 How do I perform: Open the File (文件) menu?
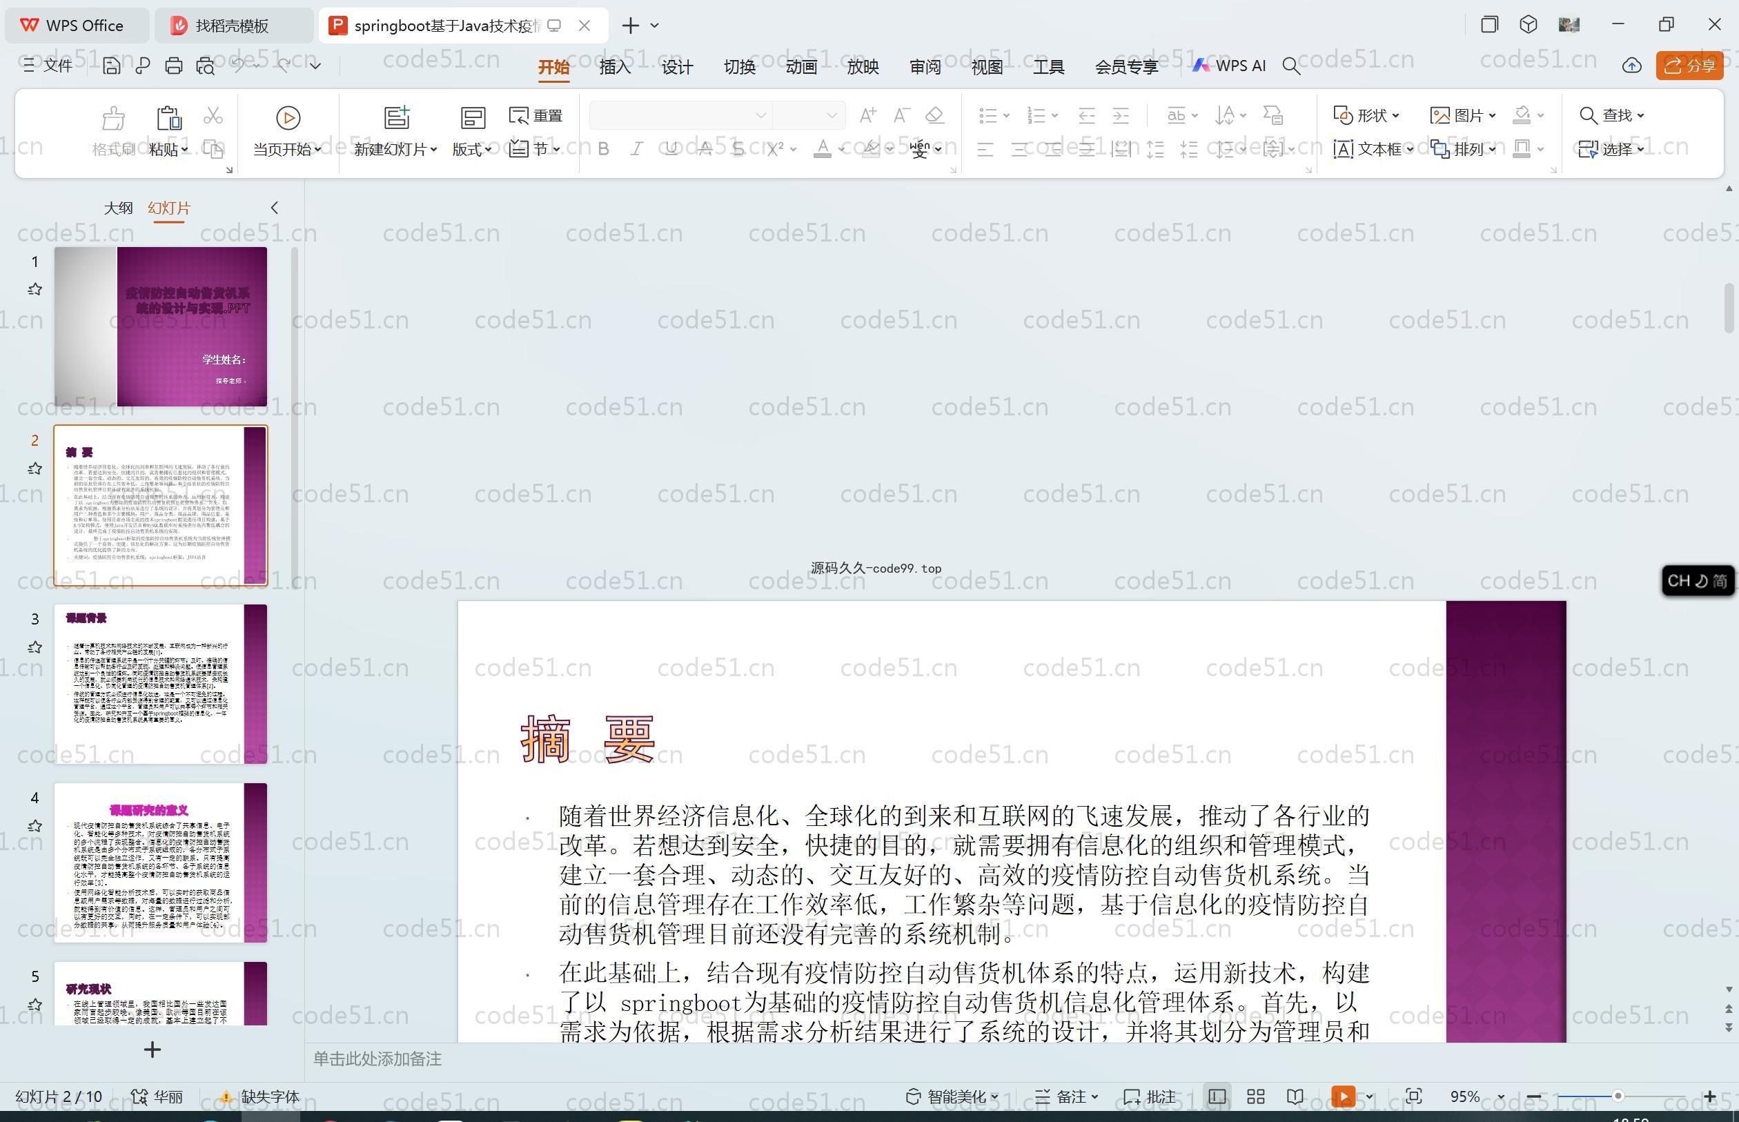click(x=48, y=66)
